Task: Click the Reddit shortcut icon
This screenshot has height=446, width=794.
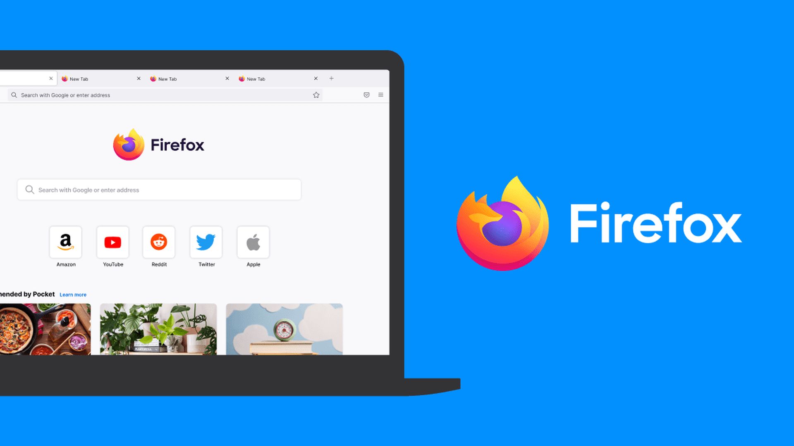Action: (159, 242)
